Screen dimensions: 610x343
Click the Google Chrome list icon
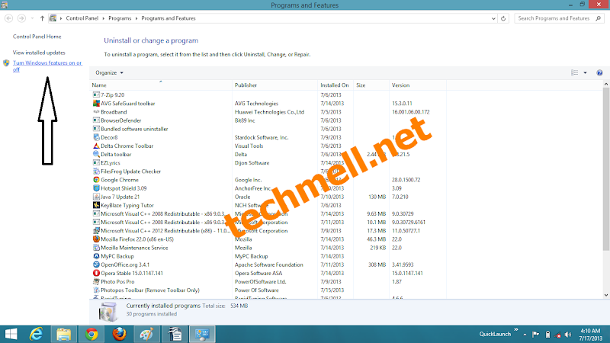pyautogui.click(x=96, y=180)
